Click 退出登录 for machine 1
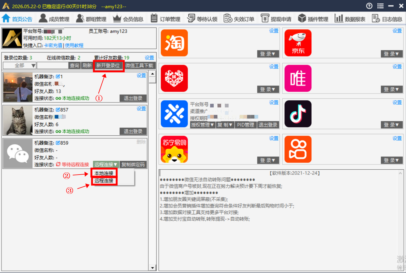 pos(133,98)
